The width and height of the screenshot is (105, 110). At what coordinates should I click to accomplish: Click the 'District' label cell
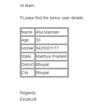(28, 64)
